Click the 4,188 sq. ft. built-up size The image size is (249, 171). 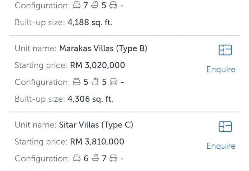tap(90, 23)
